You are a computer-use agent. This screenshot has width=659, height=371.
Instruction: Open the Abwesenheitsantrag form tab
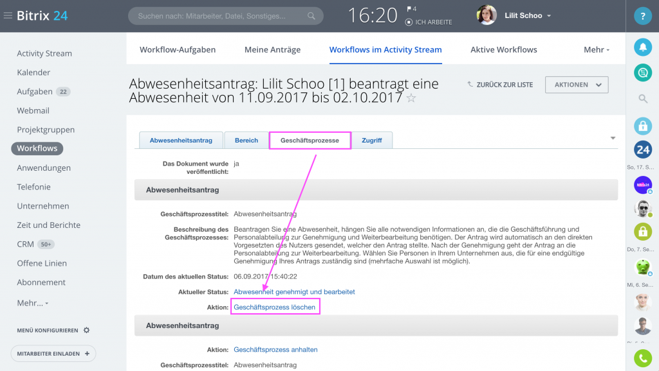[181, 141]
